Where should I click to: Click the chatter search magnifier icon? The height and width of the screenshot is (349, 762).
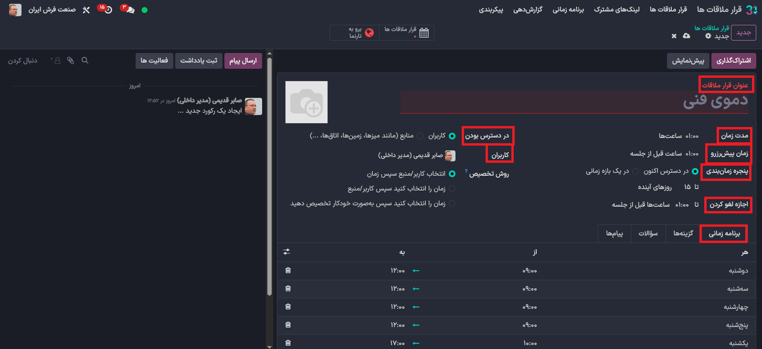[x=85, y=61]
